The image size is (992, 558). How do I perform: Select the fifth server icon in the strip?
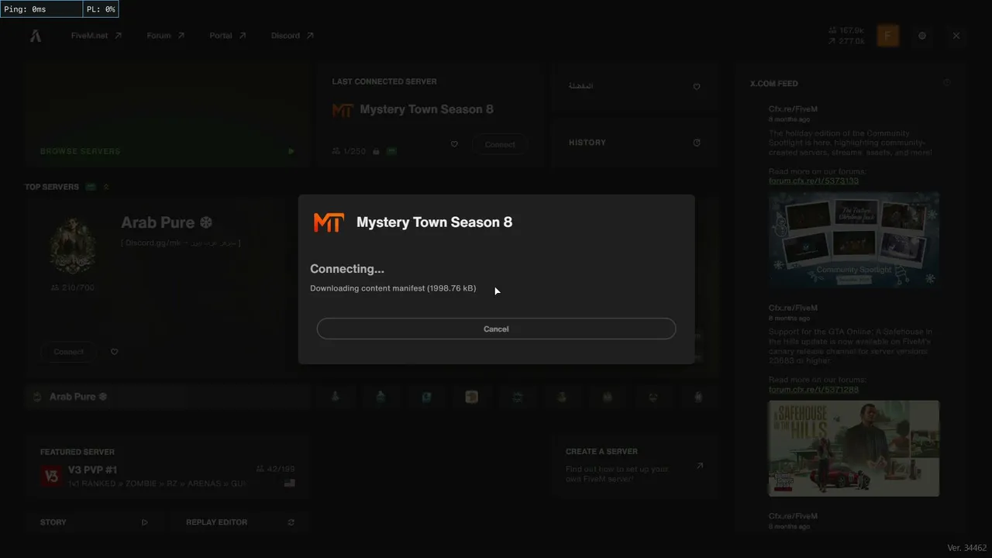click(517, 397)
